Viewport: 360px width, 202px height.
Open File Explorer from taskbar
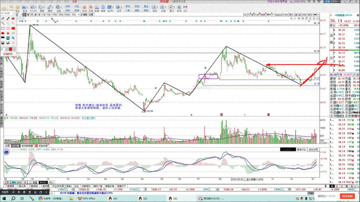point(71,198)
